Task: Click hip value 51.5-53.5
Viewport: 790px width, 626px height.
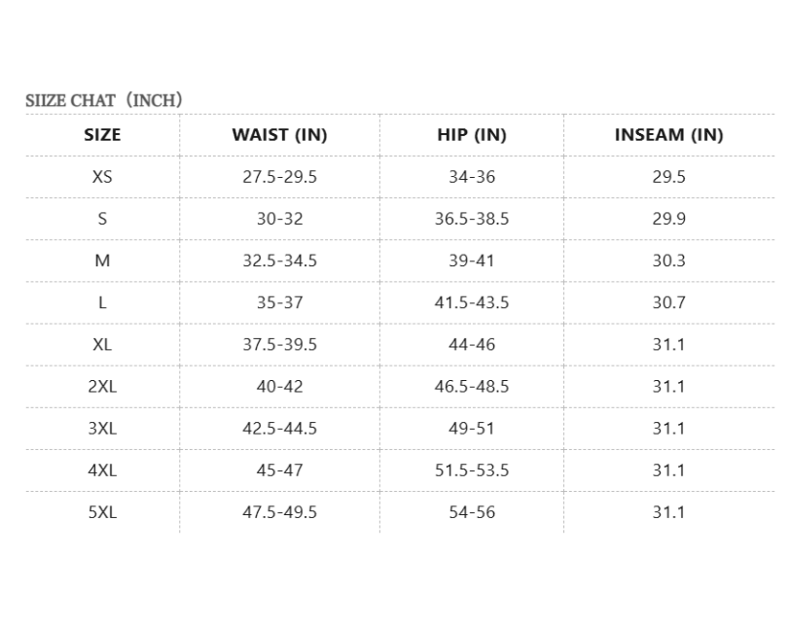Action: tap(472, 469)
